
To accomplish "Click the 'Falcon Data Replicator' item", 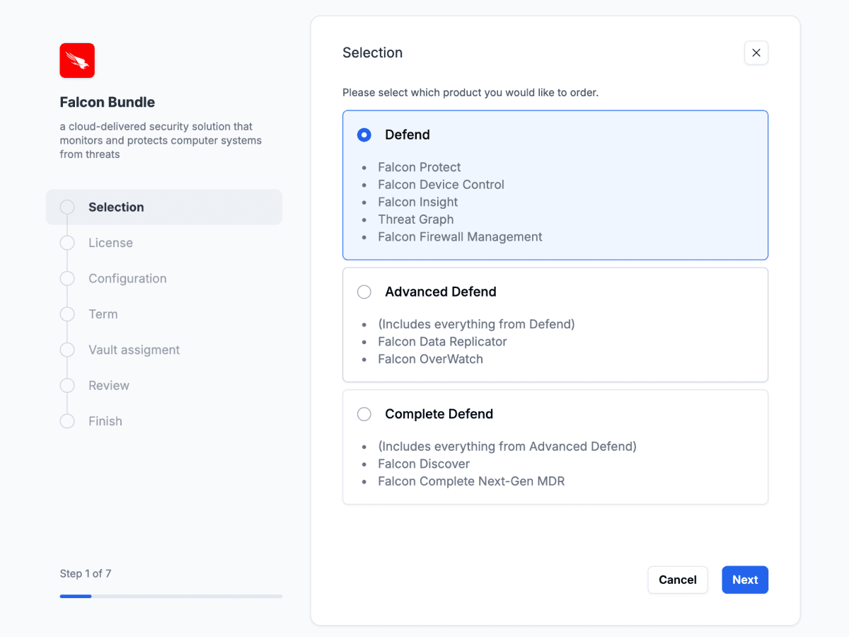I will (x=443, y=342).
